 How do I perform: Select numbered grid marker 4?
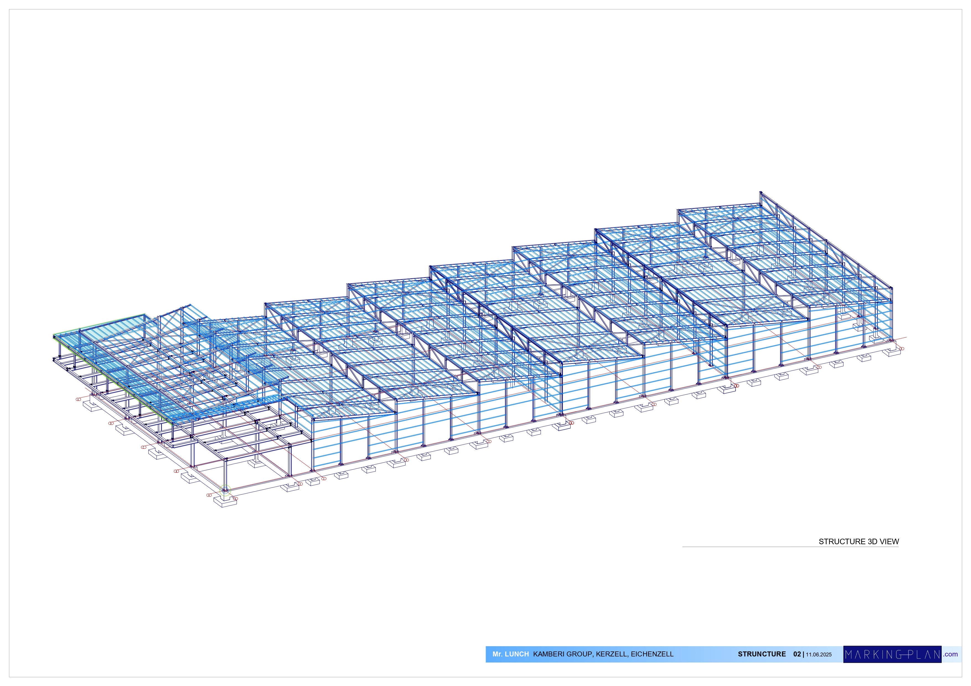[406, 460]
